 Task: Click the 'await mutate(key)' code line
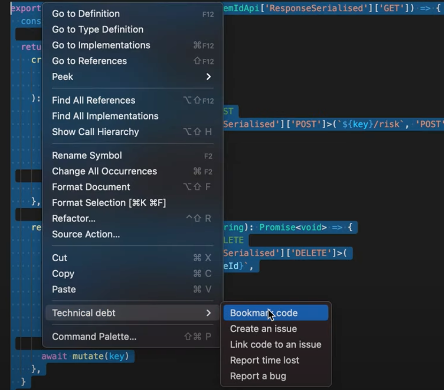[x=85, y=356]
